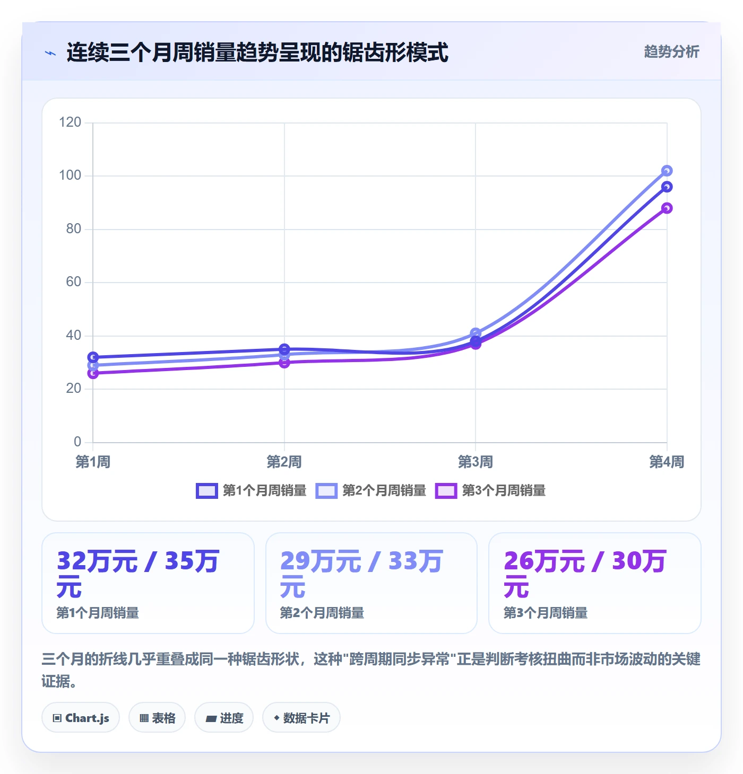
Task: Click the 60 y-axis tick label
Action: point(73,282)
